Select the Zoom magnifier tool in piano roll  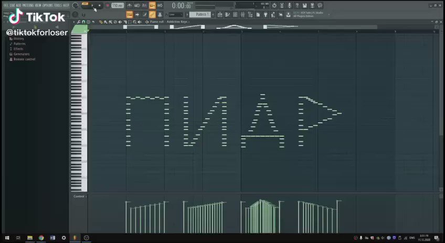[135, 22]
